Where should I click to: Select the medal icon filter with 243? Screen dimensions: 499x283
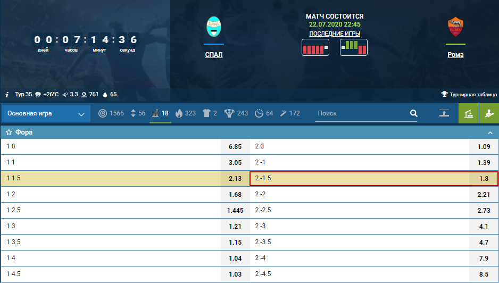pos(235,113)
